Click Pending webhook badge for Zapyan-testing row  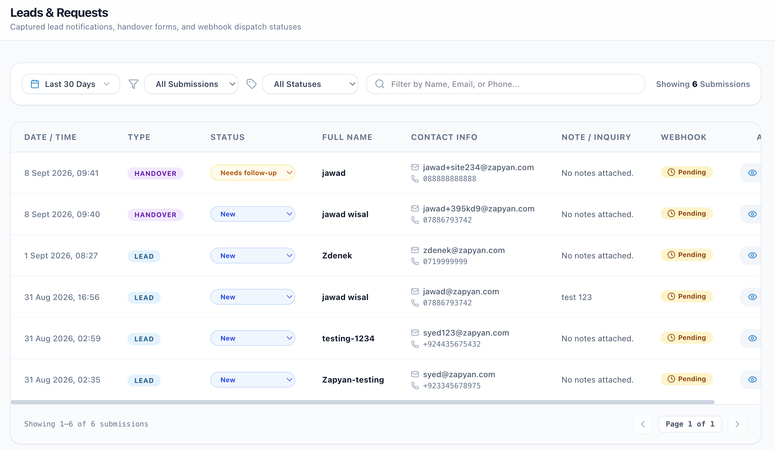point(687,379)
